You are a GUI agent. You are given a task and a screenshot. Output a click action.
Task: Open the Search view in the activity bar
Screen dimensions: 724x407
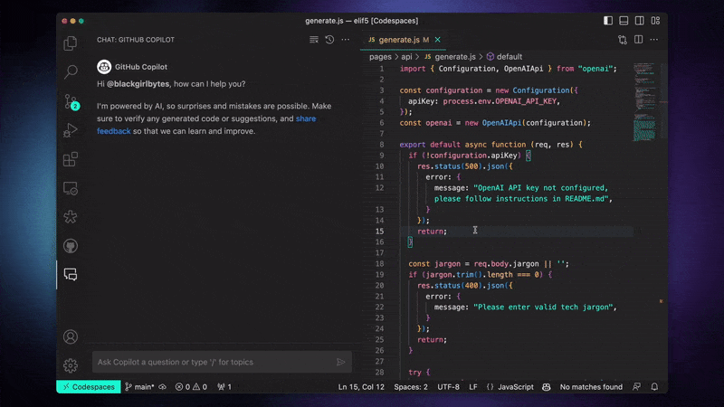click(x=71, y=72)
